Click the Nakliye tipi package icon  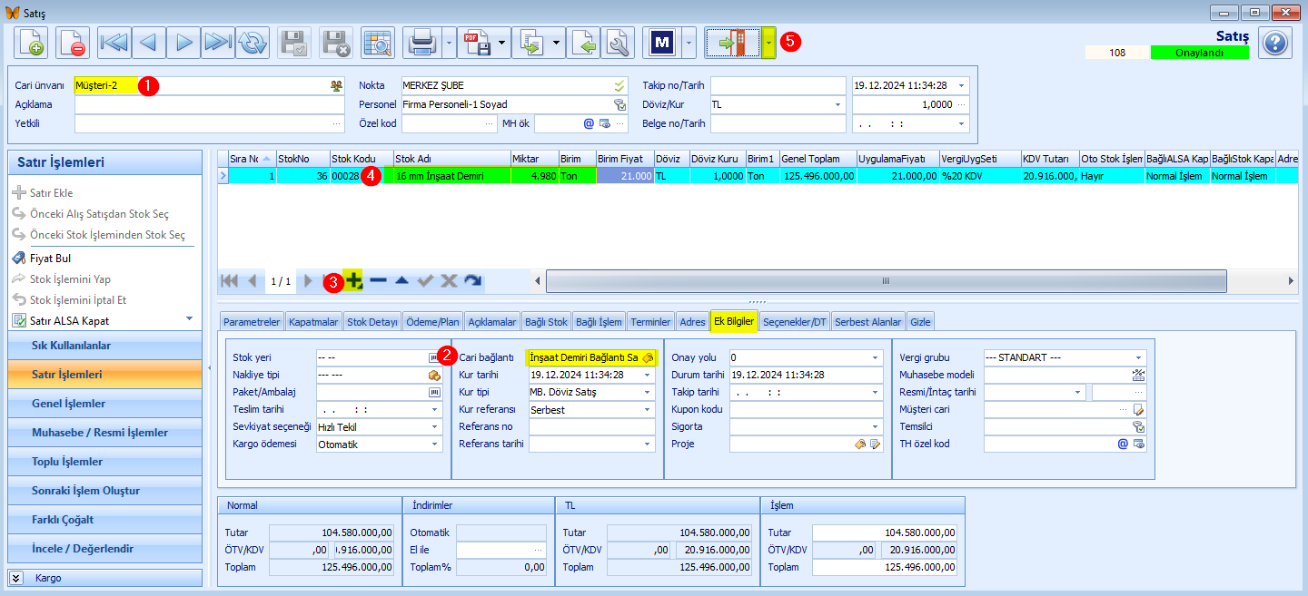coord(434,375)
